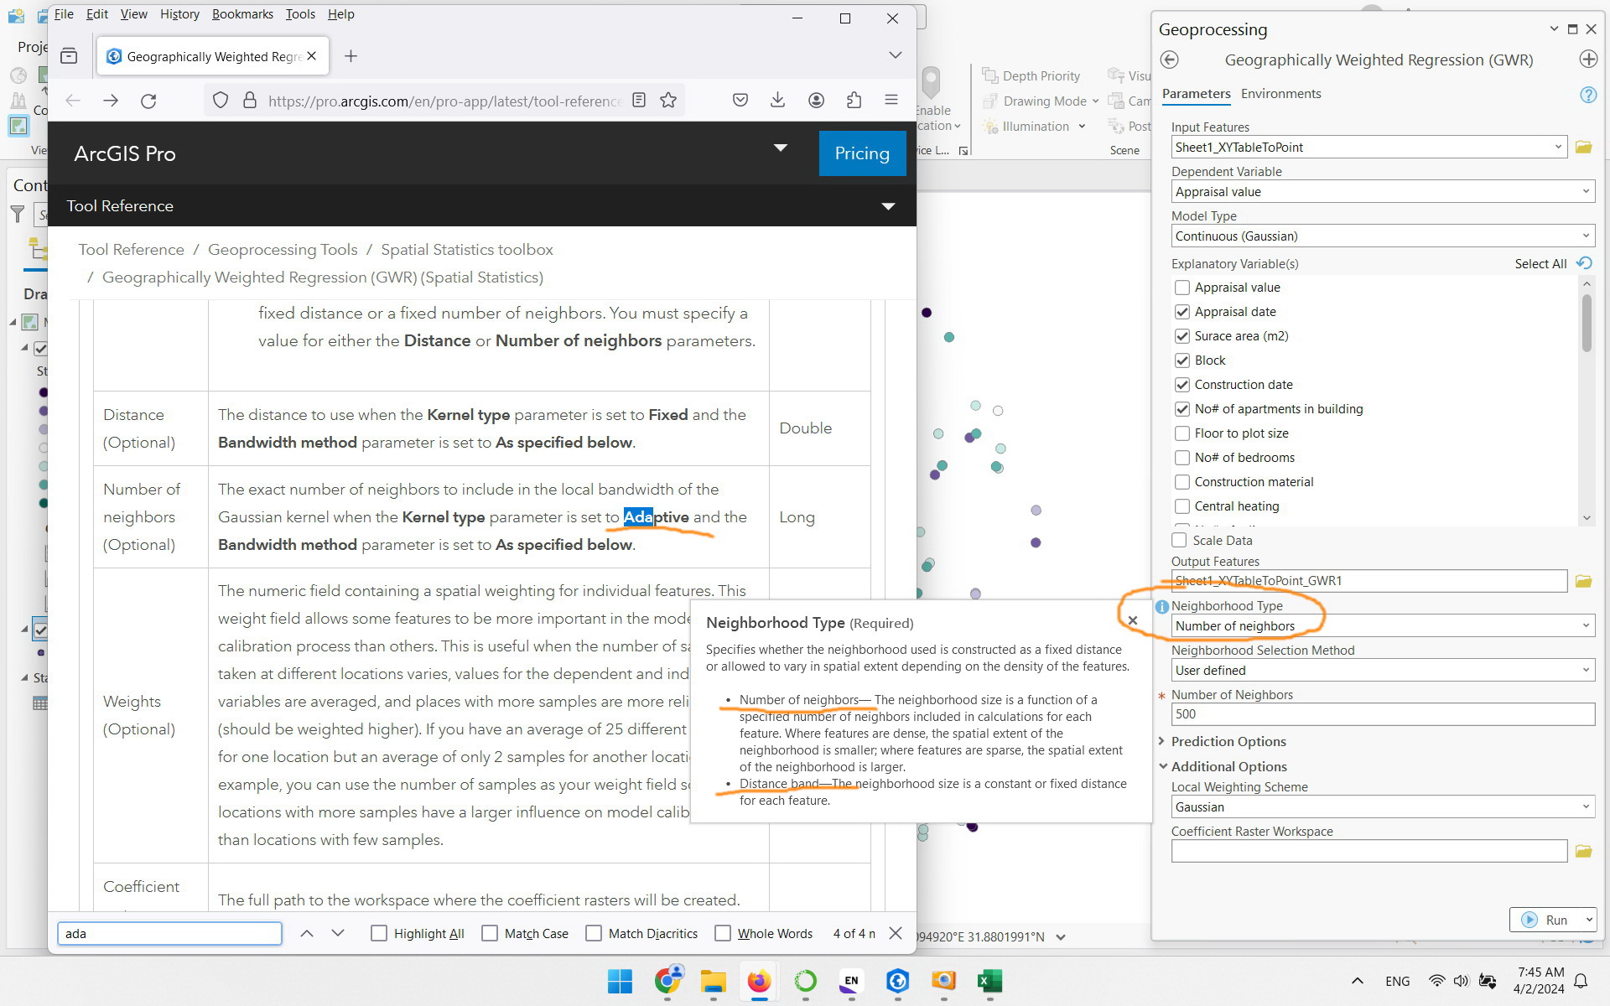Run the GWR tool
The width and height of the screenshot is (1610, 1006).
[1545, 920]
